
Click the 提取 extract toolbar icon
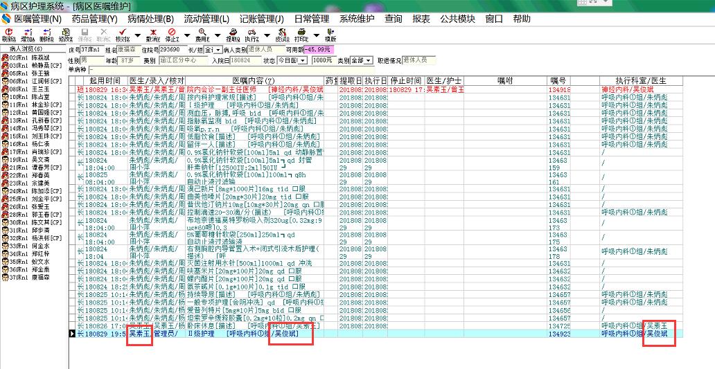pos(233,32)
